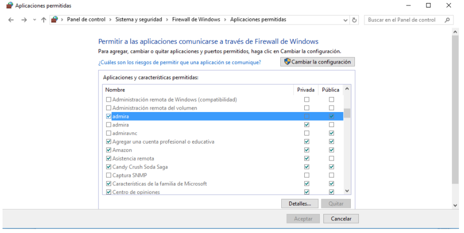Toggle Pública checkbox for Candy Crush Soda Saga
Viewport: 464px width, 233px height.
click(x=331, y=167)
